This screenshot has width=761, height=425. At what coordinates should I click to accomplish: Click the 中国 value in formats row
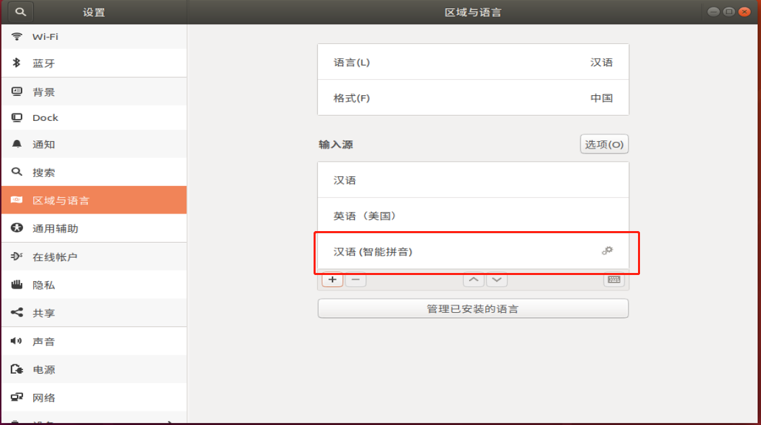(x=602, y=97)
